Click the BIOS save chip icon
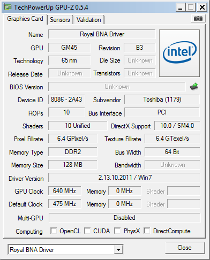 click(194, 87)
